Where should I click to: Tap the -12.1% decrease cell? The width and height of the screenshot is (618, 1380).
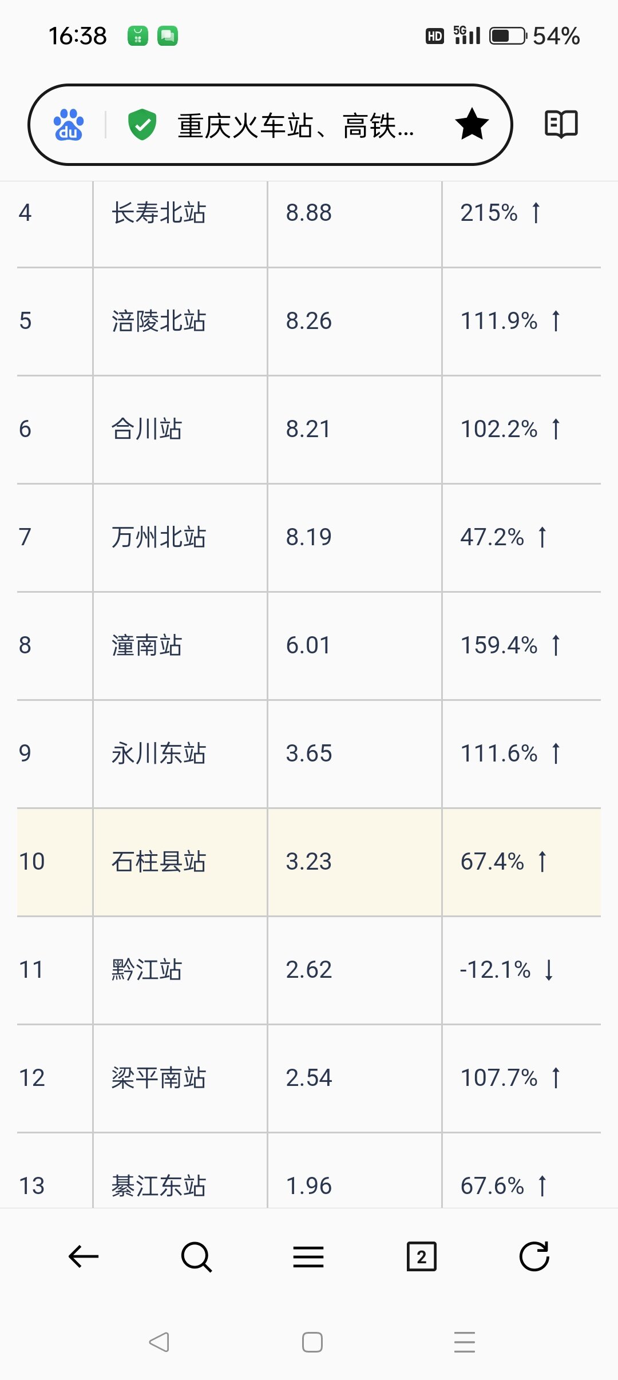coord(506,970)
